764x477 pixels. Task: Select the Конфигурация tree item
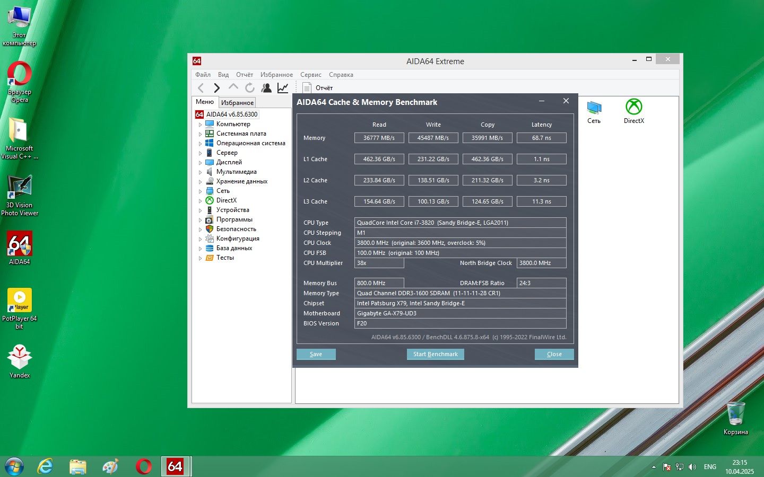coord(238,238)
